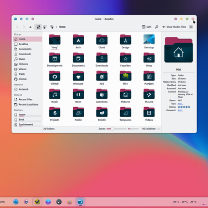Open the Reddit folder

tap(102, 114)
